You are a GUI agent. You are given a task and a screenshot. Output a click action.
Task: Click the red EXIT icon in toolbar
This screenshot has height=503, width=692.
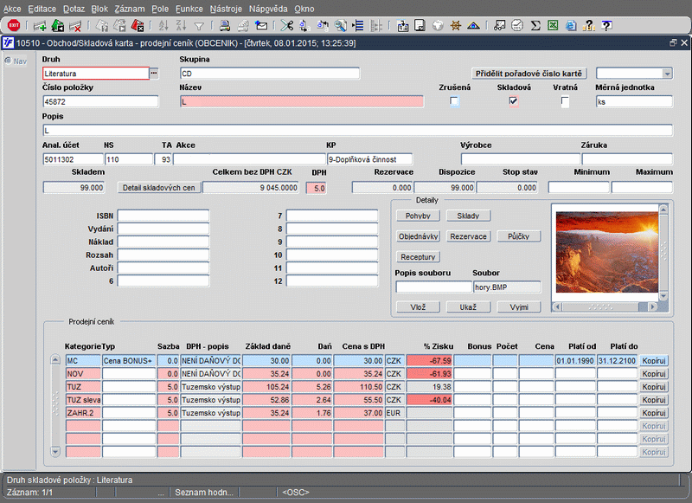coord(14,26)
